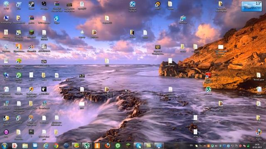Open the Mozilla Firefox desktop shortcut

[x=259, y=135]
